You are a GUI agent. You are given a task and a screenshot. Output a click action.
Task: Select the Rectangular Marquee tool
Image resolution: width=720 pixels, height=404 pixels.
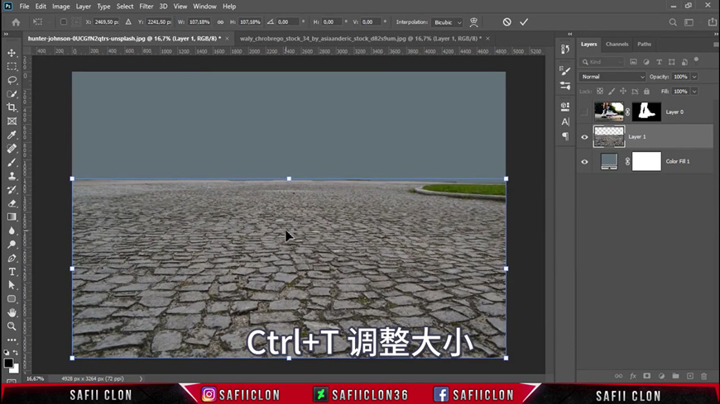coord(12,66)
